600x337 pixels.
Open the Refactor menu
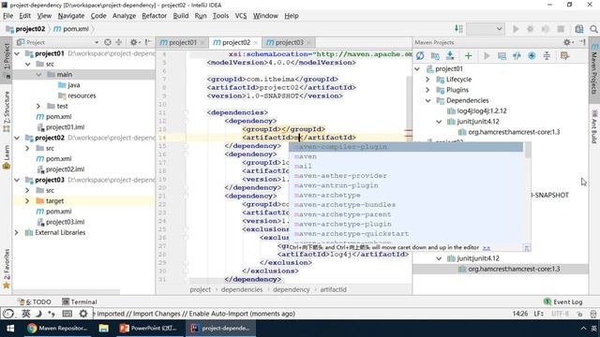pyautogui.click(x=154, y=16)
